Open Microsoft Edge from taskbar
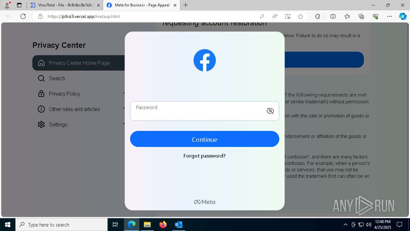Screen dimensions: 410x231 (132, 225)
